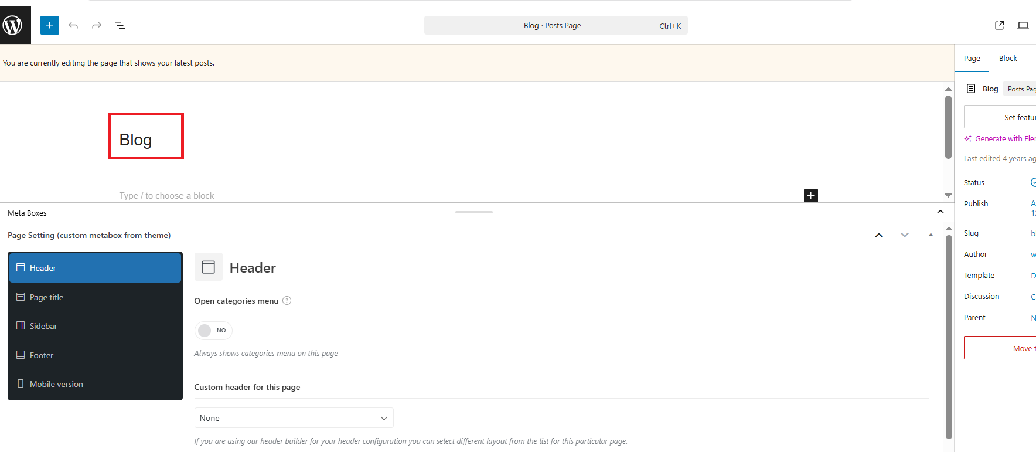Click the Blog page title heading
This screenshot has height=452, width=1036.
point(135,140)
